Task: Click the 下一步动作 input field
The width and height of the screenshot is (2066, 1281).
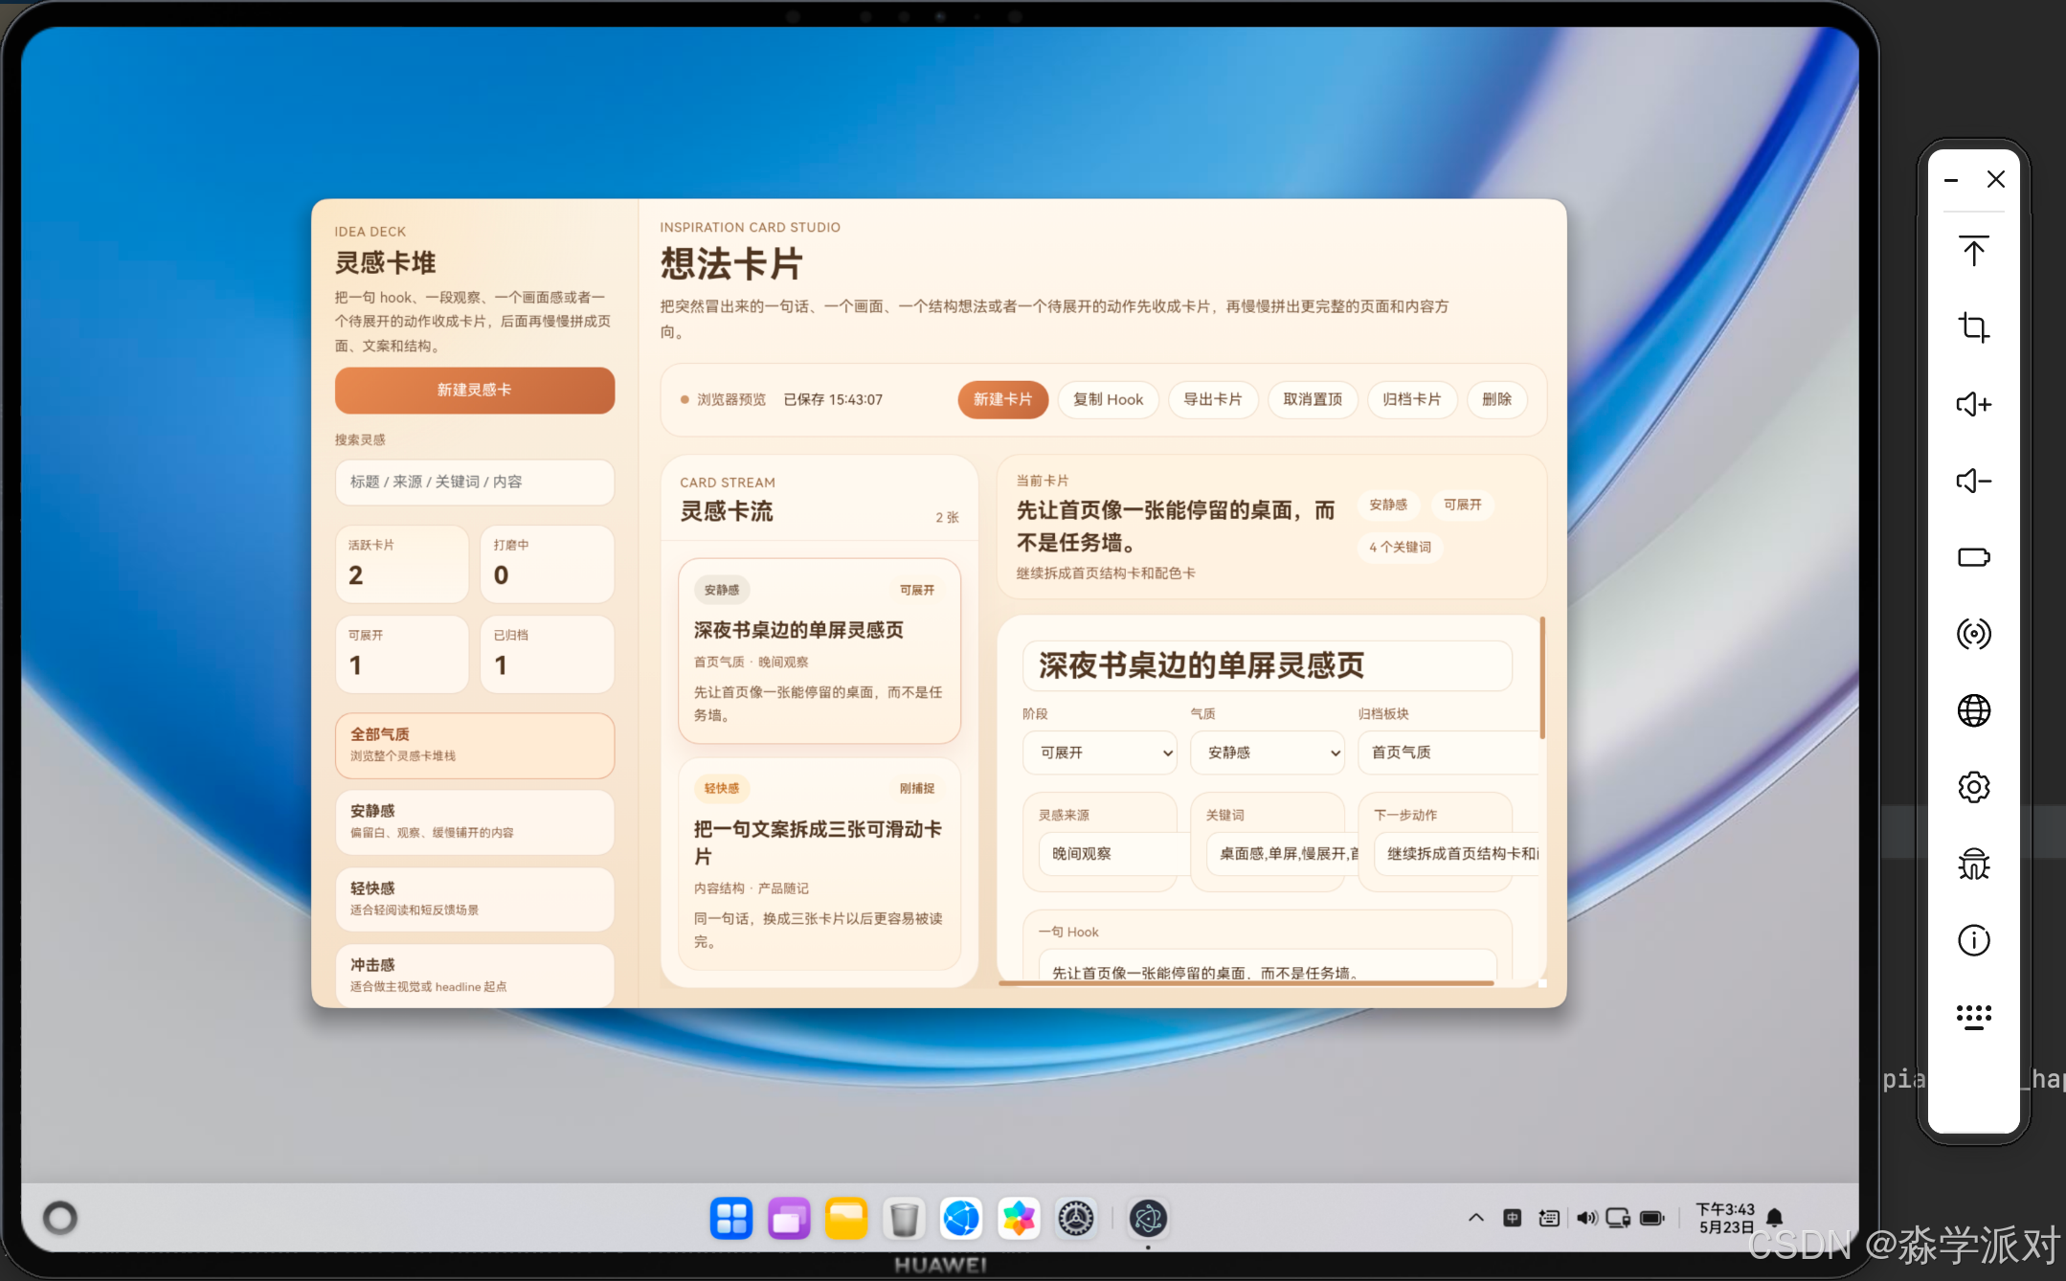Action: tap(1456, 853)
